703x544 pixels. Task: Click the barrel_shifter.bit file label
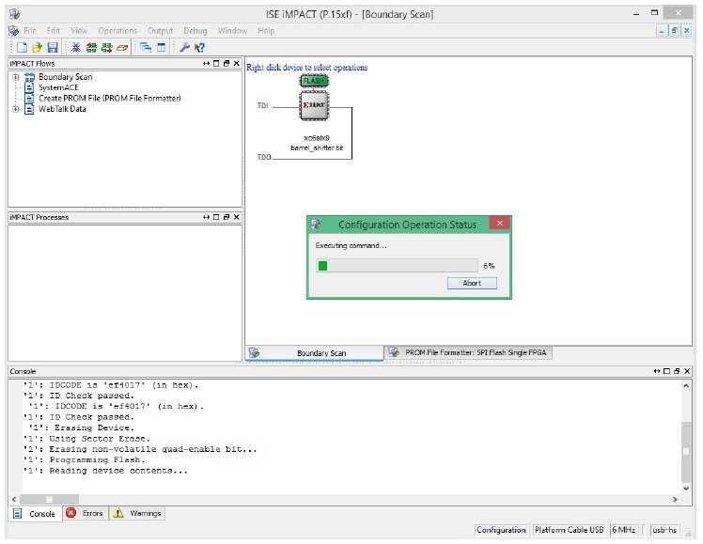[x=317, y=148]
